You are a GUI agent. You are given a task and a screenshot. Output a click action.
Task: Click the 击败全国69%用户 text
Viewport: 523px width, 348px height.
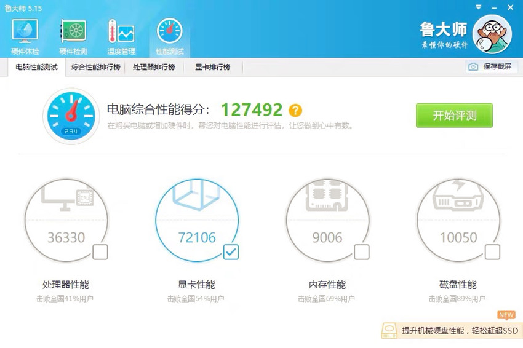(x=326, y=299)
